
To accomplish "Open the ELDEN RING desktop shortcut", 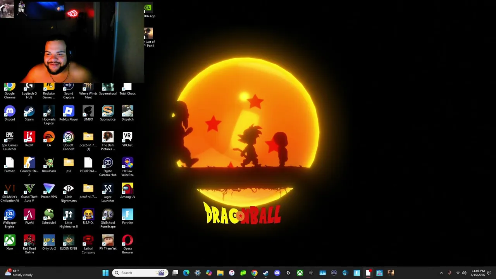I will (69, 243).
